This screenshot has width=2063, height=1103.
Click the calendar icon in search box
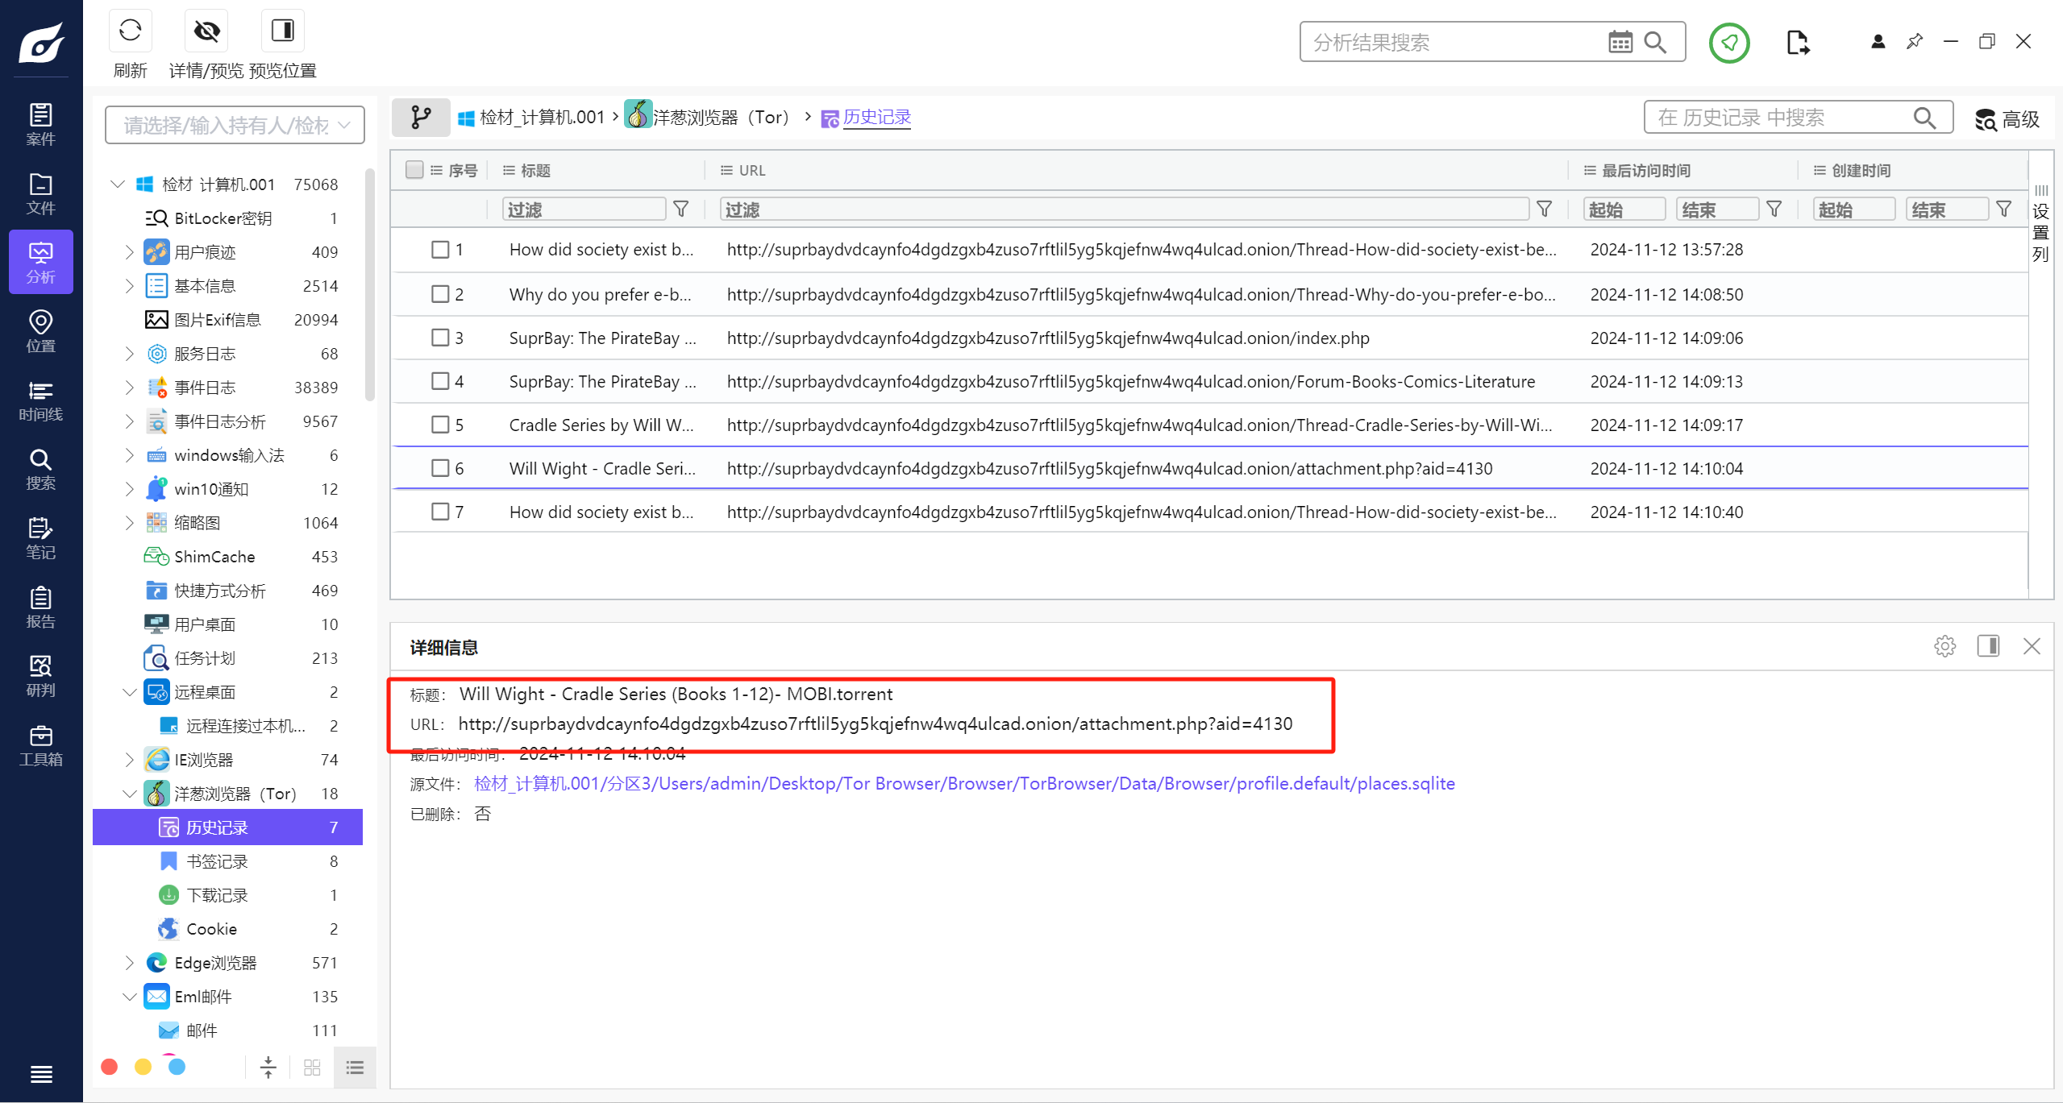1620,42
